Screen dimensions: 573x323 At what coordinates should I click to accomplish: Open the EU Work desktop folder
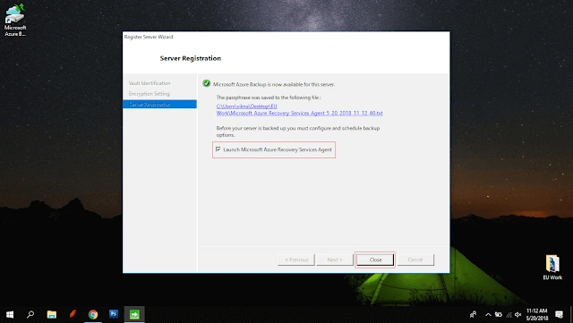pyautogui.click(x=552, y=268)
